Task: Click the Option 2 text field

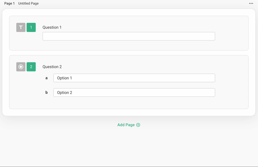Action: [134, 92]
